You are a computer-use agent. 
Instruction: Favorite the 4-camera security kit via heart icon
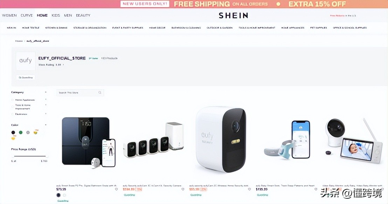(x=183, y=189)
